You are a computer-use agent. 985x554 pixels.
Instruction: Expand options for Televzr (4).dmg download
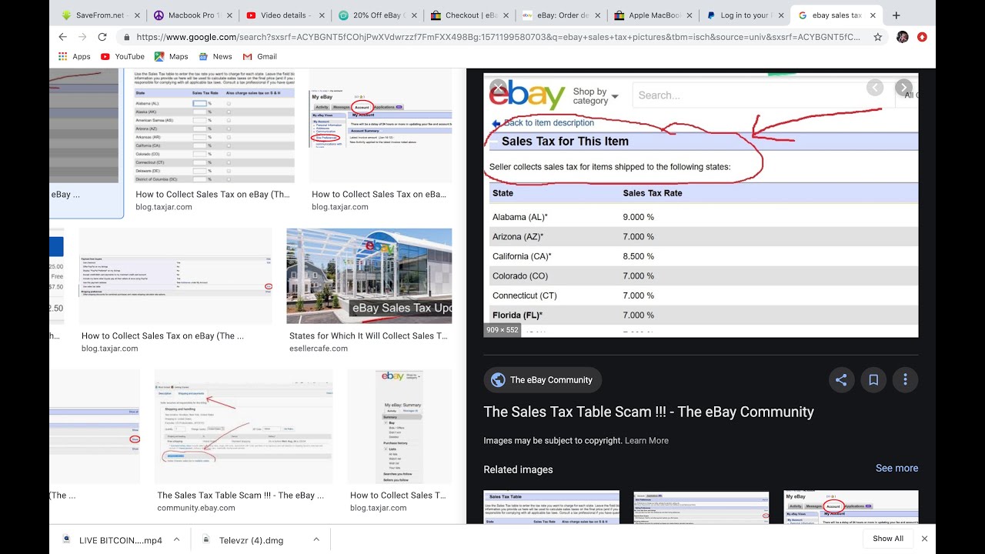click(x=316, y=539)
